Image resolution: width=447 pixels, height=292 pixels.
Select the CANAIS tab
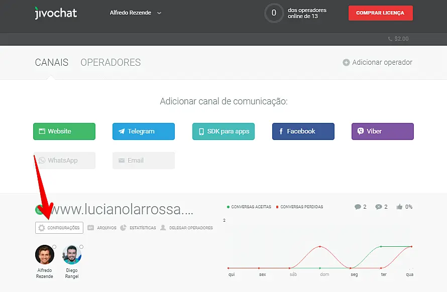point(51,62)
